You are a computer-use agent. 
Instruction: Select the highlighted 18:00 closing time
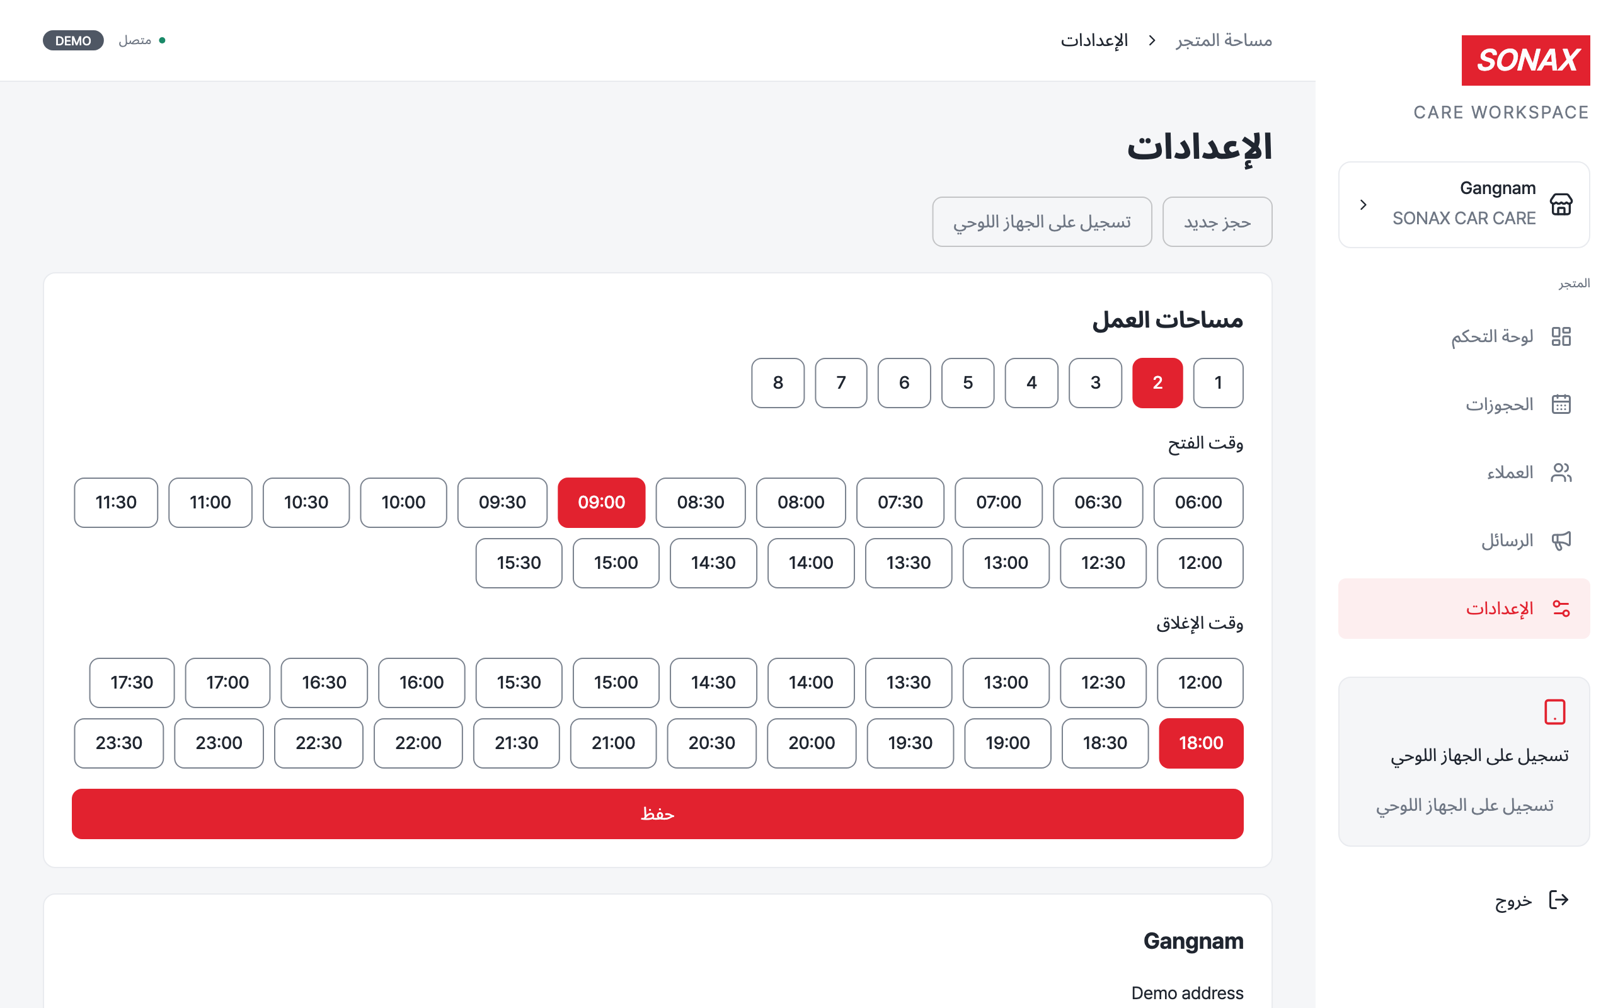click(1200, 743)
